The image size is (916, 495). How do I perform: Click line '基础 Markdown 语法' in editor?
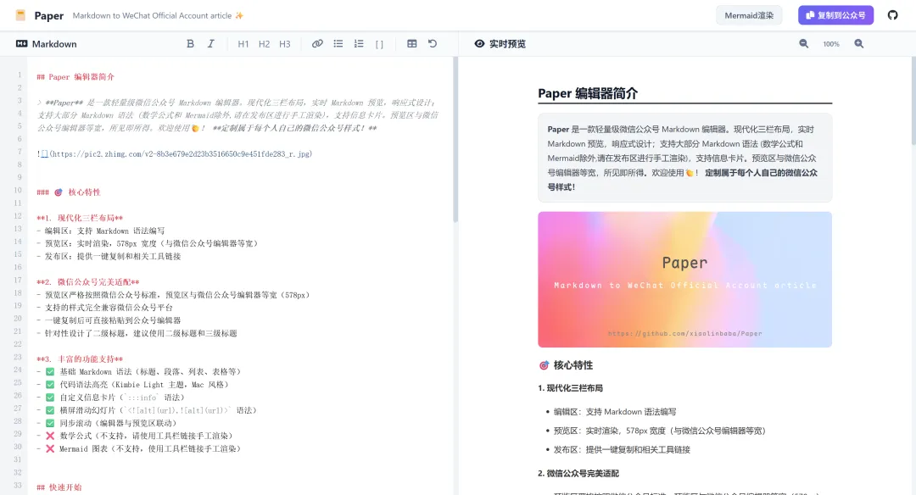coord(138,372)
